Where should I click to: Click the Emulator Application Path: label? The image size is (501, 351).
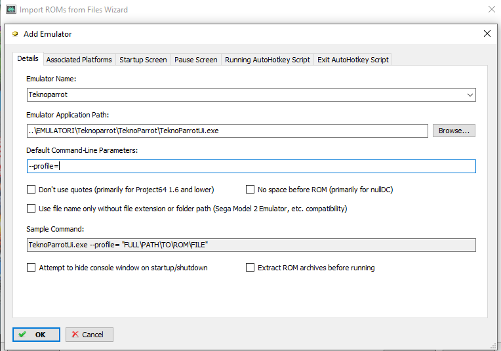pyautogui.click(x=68, y=115)
